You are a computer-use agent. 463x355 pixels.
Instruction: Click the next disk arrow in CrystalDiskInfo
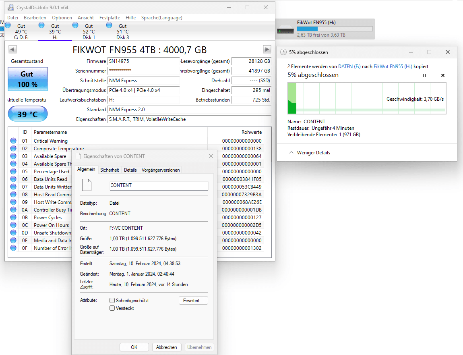click(x=267, y=50)
